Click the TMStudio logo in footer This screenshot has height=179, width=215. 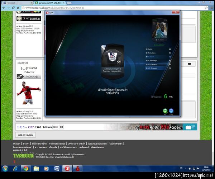click(x=23, y=156)
